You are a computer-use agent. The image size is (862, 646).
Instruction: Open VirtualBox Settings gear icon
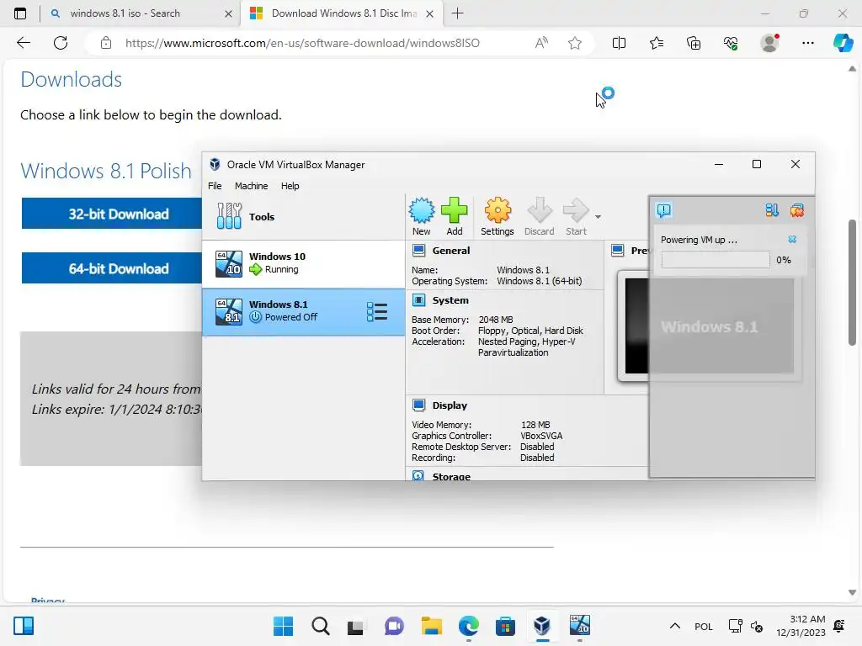(x=497, y=216)
